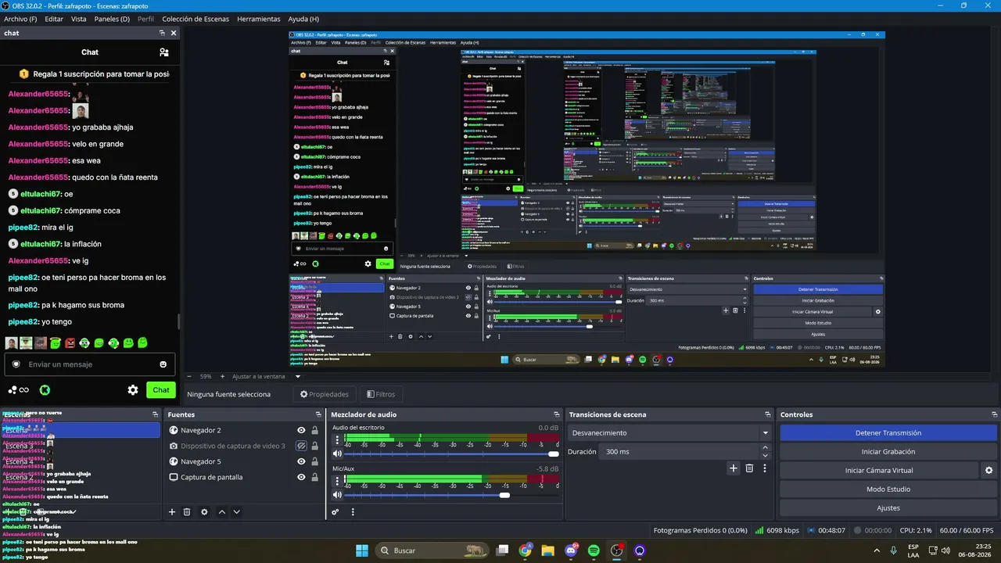Image resolution: width=1001 pixels, height=563 pixels.
Task: Undock the Controles panel
Action: coord(993,414)
